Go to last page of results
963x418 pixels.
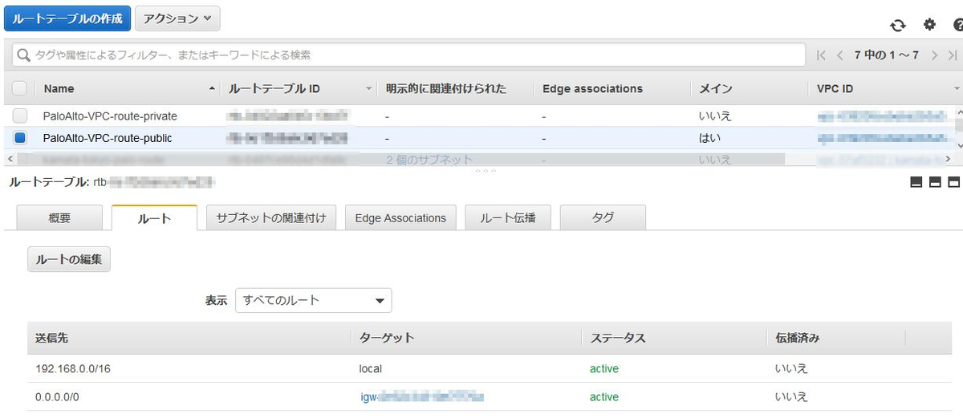point(953,55)
